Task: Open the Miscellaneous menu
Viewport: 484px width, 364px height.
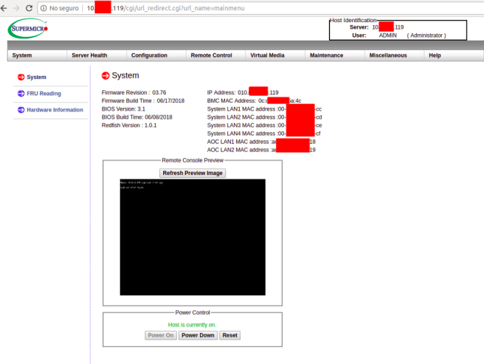Action: (x=388, y=55)
